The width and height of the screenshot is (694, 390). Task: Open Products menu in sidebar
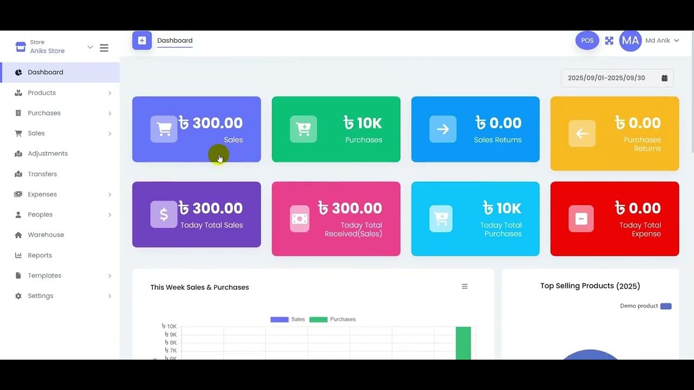pyautogui.click(x=60, y=93)
